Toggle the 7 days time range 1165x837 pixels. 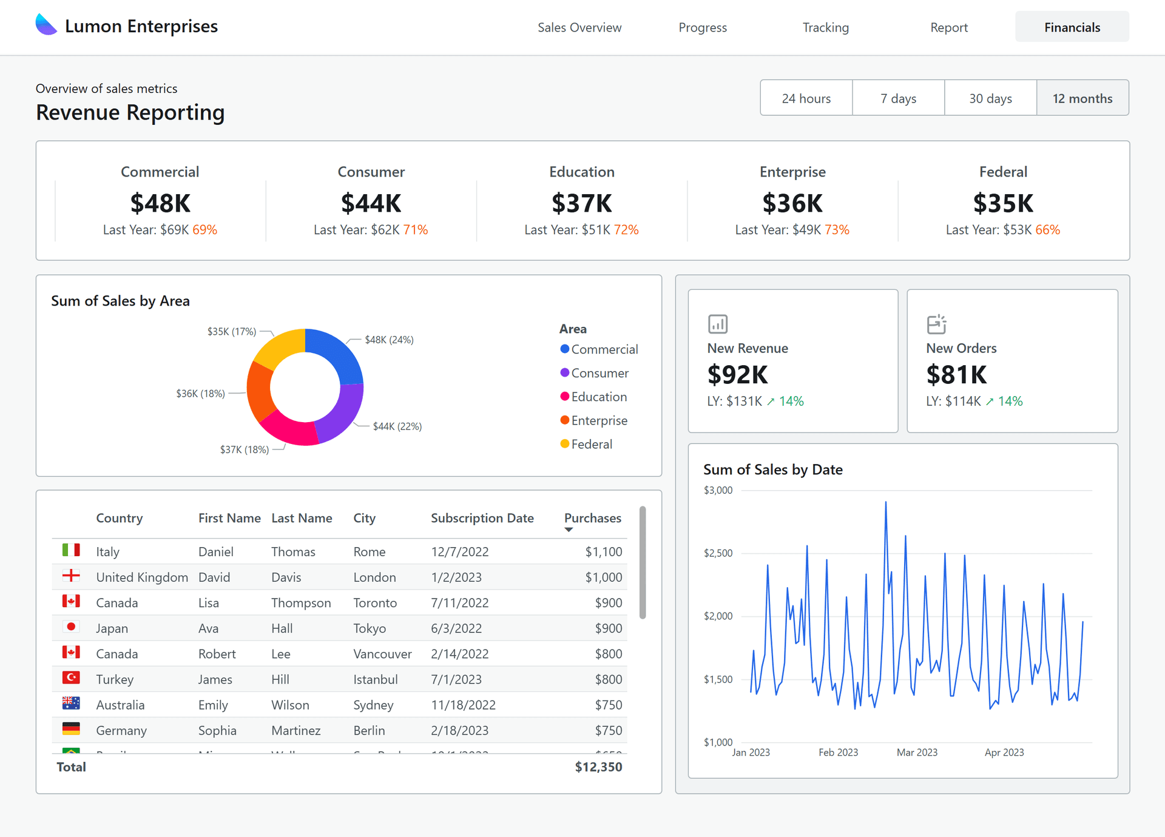[899, 98]
